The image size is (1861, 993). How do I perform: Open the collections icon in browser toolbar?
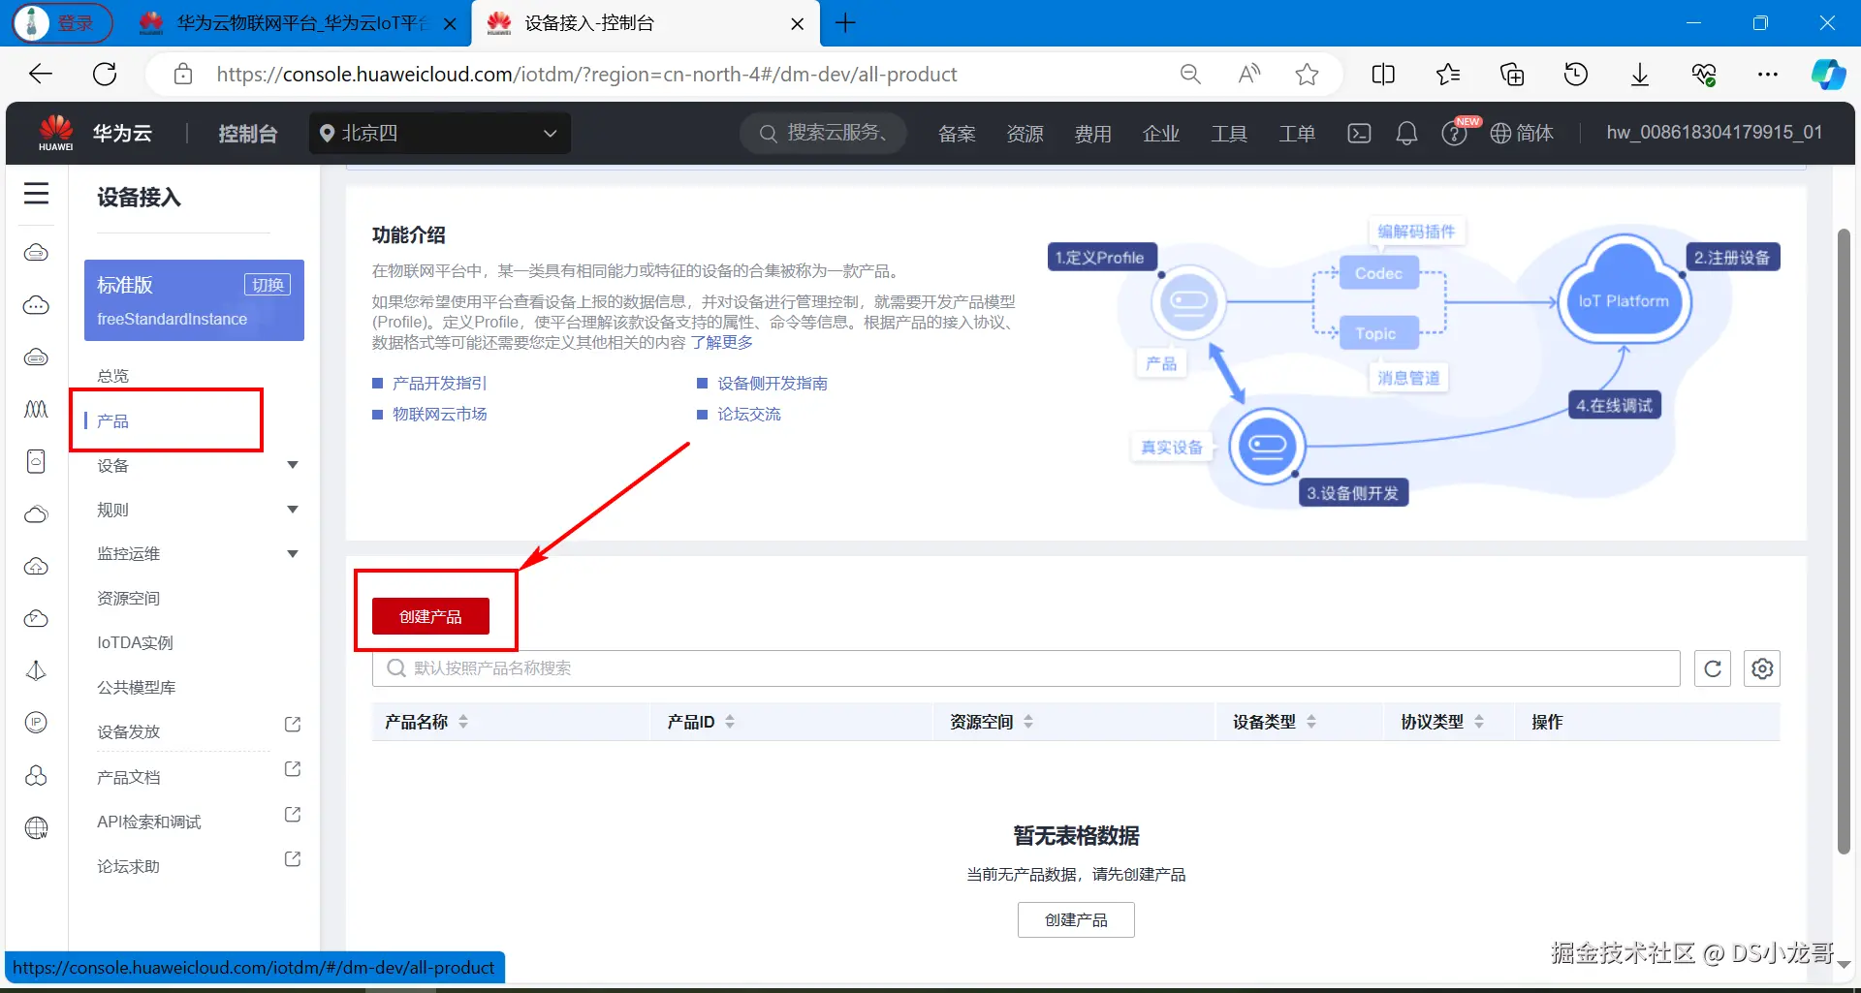1512,75
